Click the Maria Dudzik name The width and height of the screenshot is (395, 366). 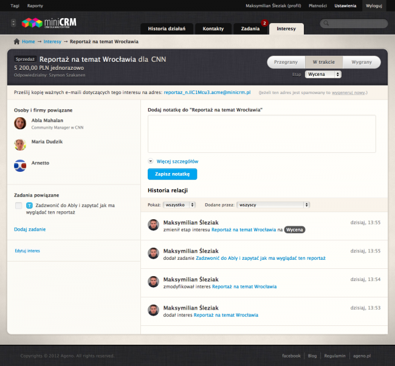click(x=47, y=141)
